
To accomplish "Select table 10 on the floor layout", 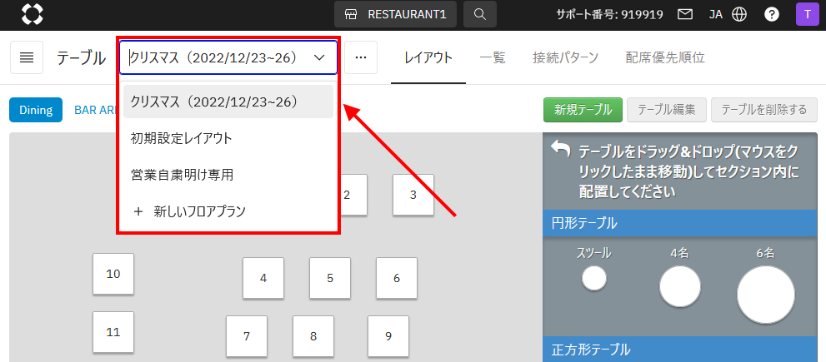I will click(x=113, y=274).
